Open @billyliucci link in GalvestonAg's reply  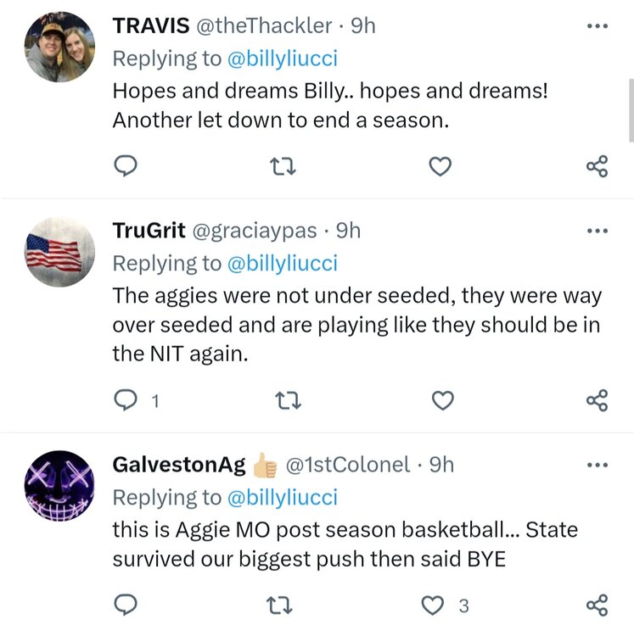coord(282,497)
